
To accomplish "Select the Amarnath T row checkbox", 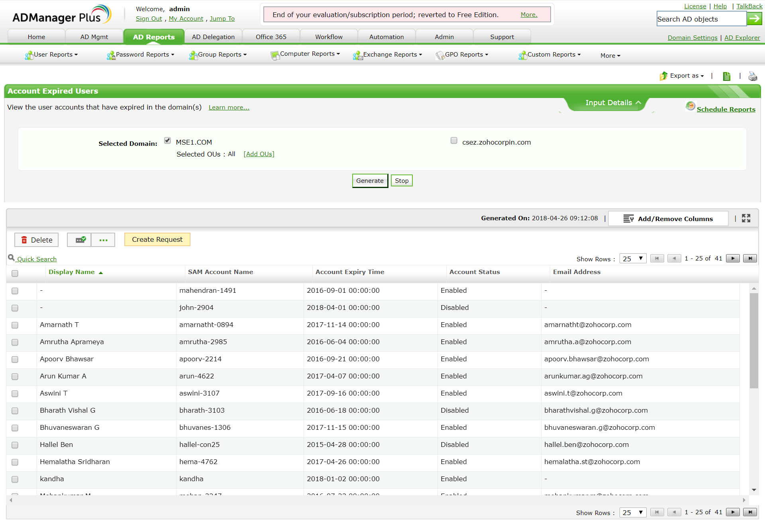I will click(15, 325).
